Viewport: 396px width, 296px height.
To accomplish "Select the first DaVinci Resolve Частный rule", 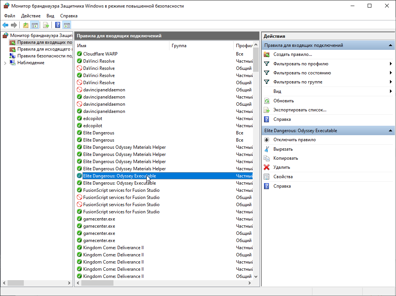I will point(164,61).
